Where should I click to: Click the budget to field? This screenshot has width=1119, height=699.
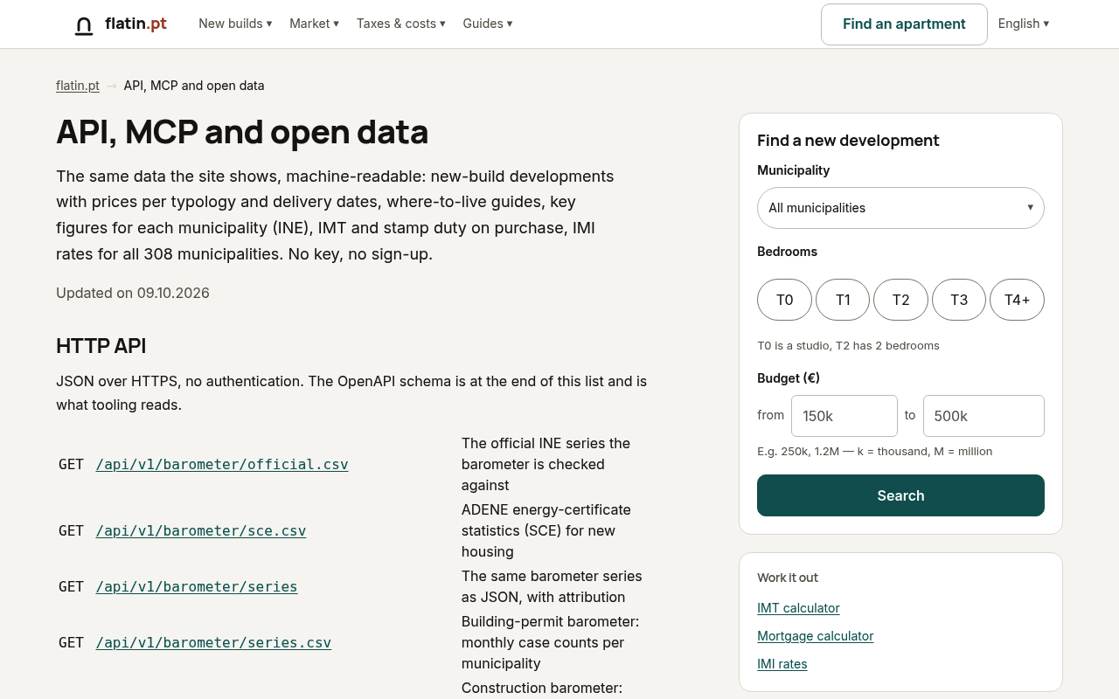(983, 416)
